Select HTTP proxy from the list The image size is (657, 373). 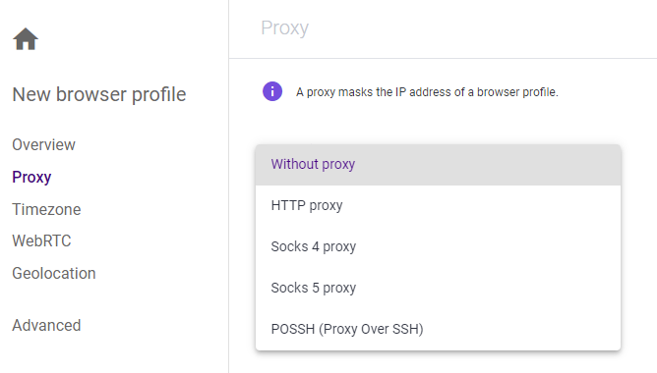[438, 205]
